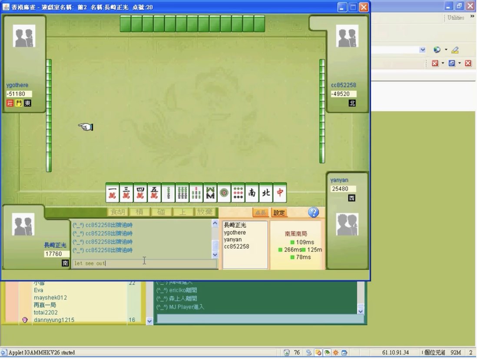Select the 五萬 tile in your hand
Image resolution: width=477 pixels, height=359 pixels.
(154, 193)
